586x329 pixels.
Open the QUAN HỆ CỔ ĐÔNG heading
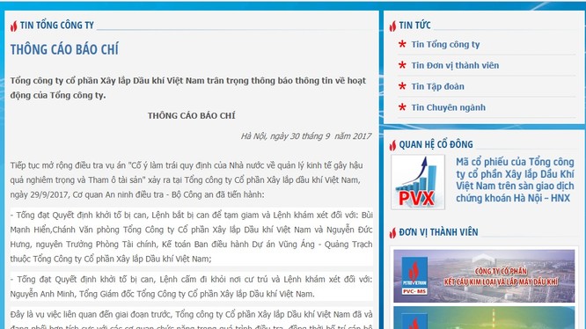[436, 144]
